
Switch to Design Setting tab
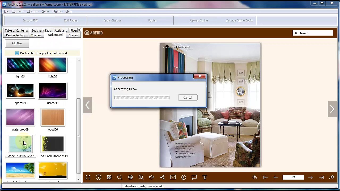[15, 35]
